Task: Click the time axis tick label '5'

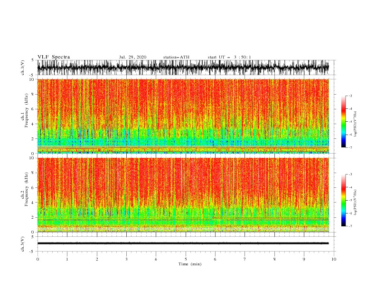Action: click(186, 259)
